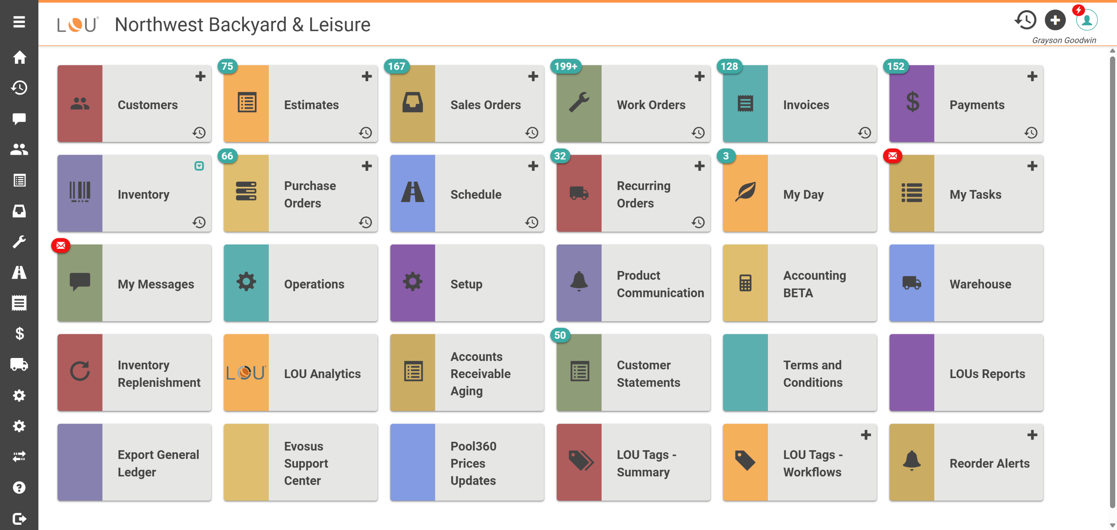The width and height of the screenshot is (1117, 530).
Task: Click the page vertical scrollbar
Action: click(x=1112, y=279)
